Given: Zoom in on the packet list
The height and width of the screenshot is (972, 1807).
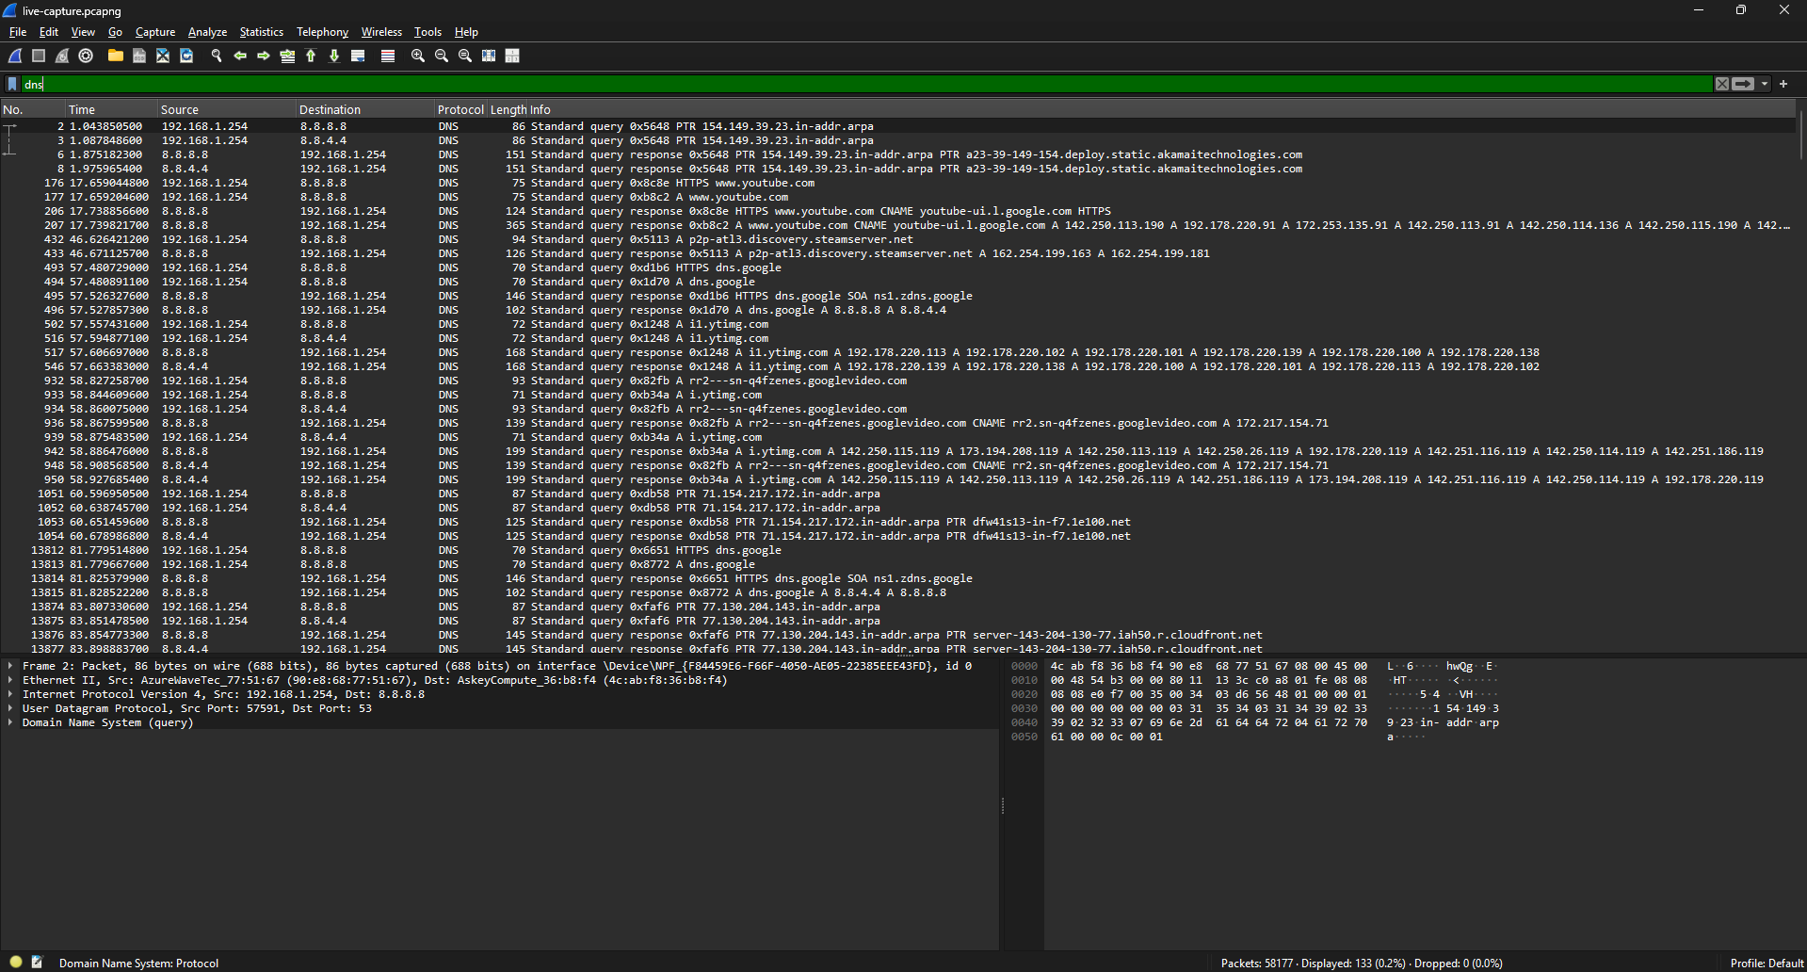Looking at the screenshot, I should [x=417, y=56].
